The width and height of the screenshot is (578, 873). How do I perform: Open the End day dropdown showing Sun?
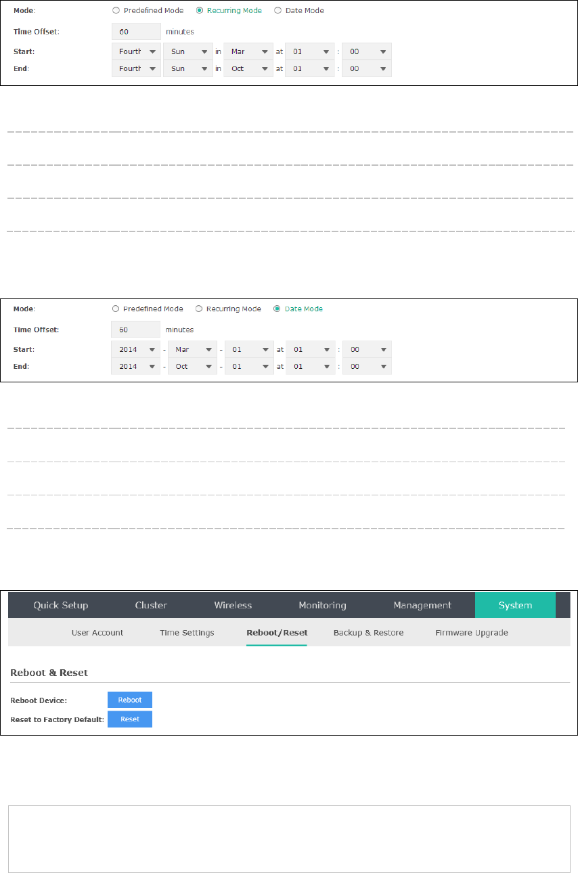(188, 68)
